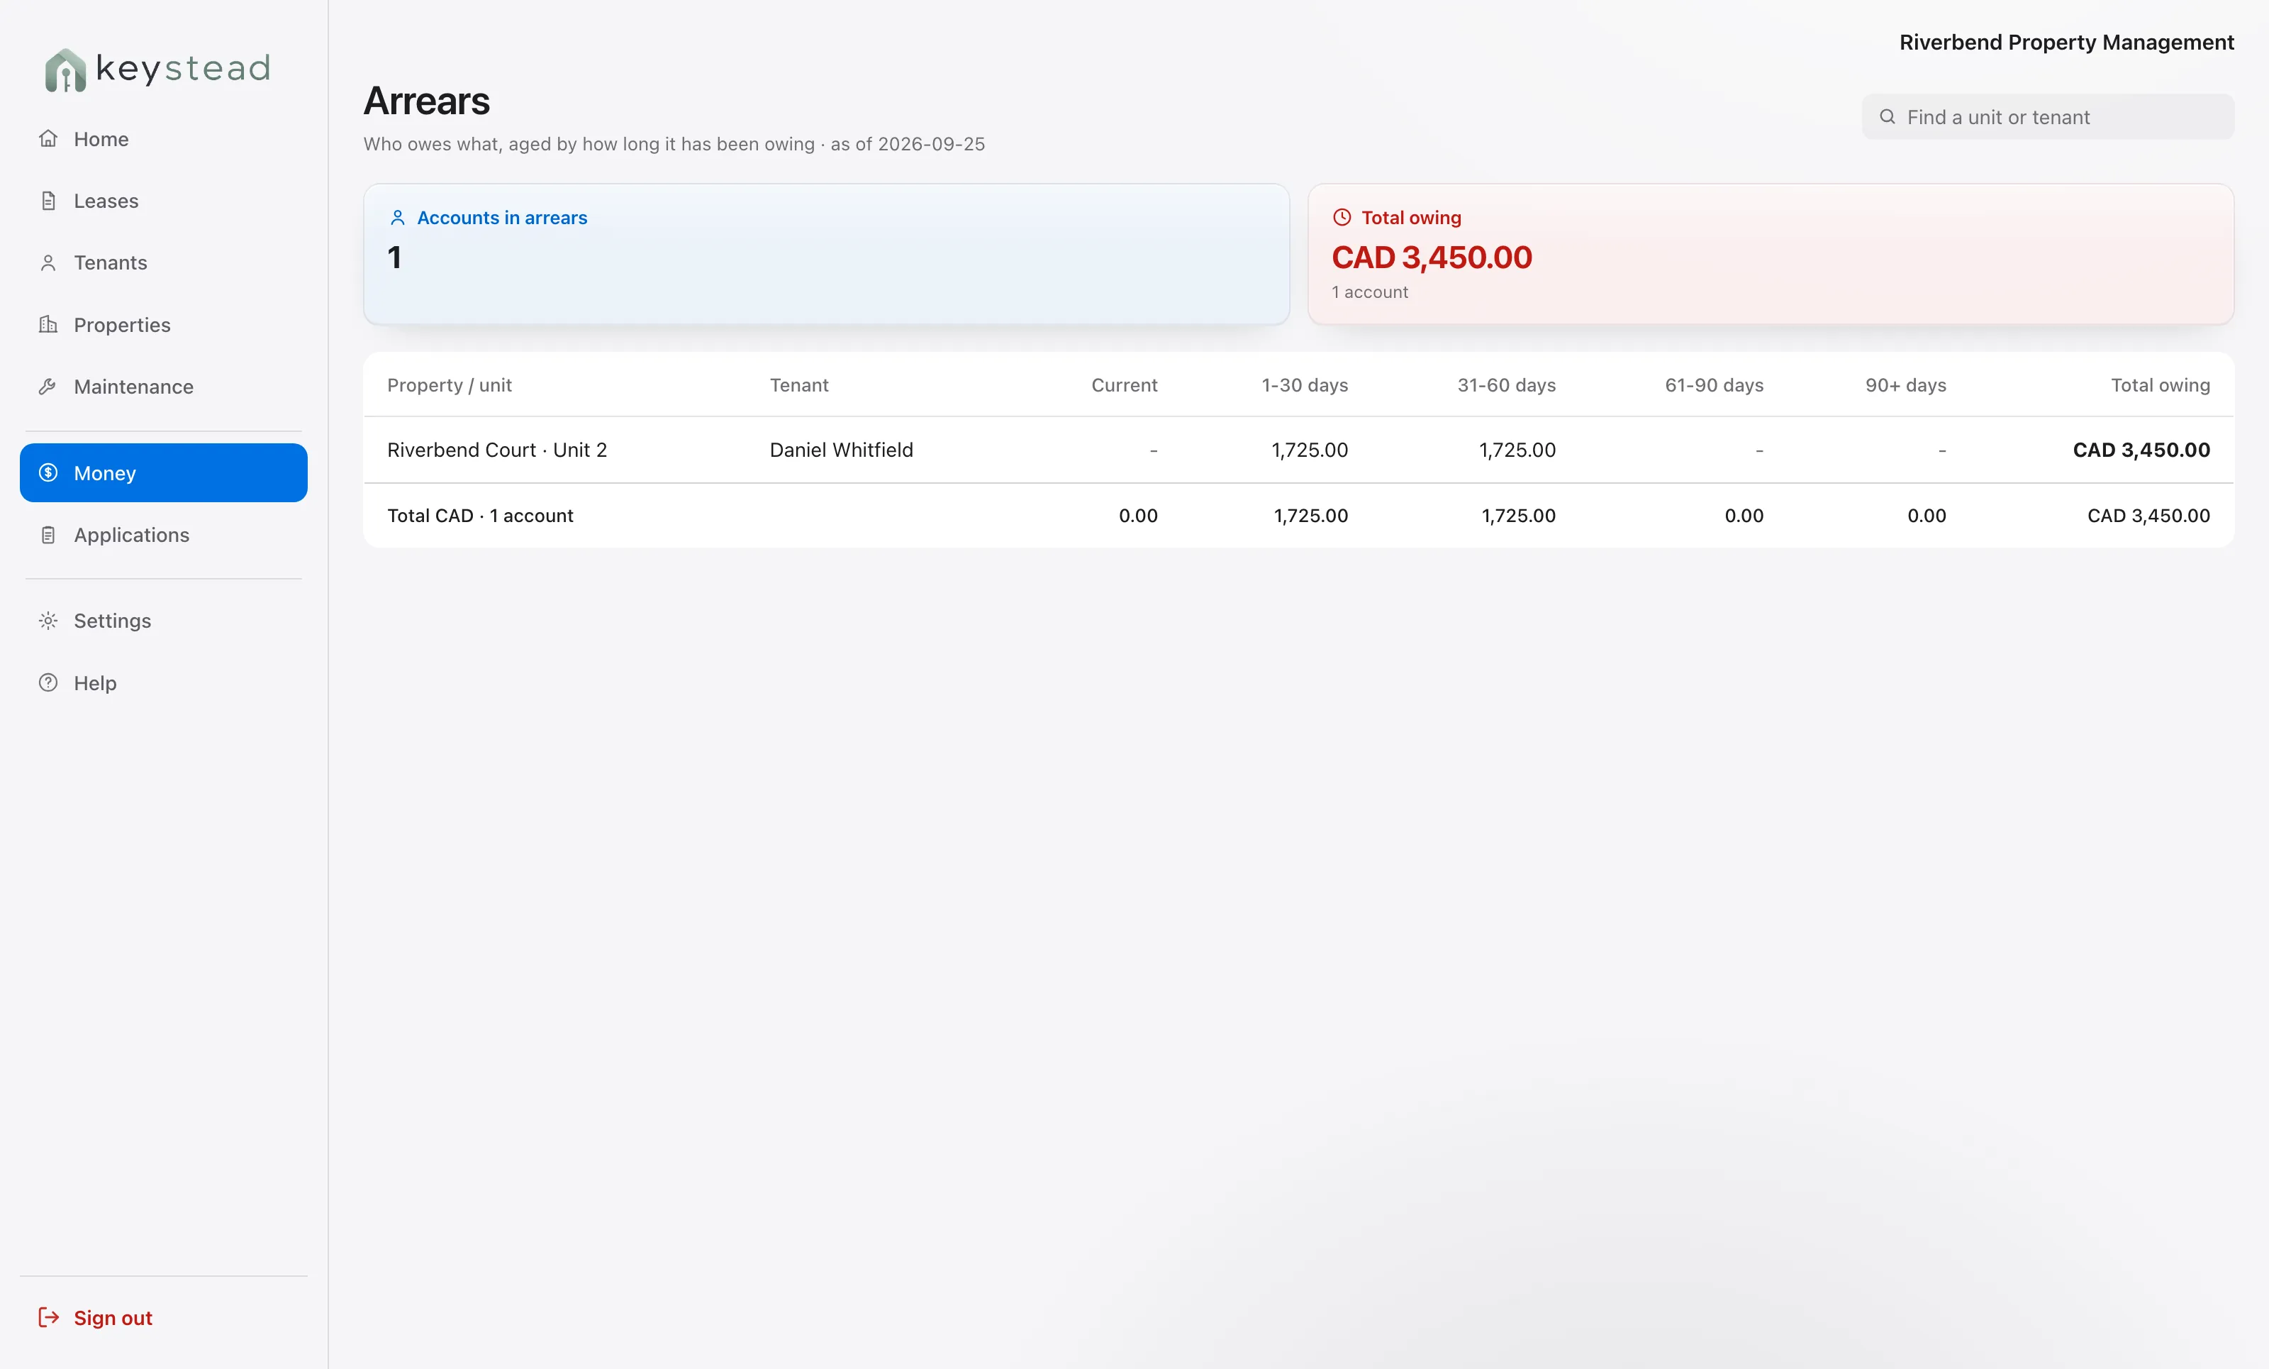This screenshot has width=2269, height=1369.
Task: Click the keystead house logo icon
Action: pos(65,70)
